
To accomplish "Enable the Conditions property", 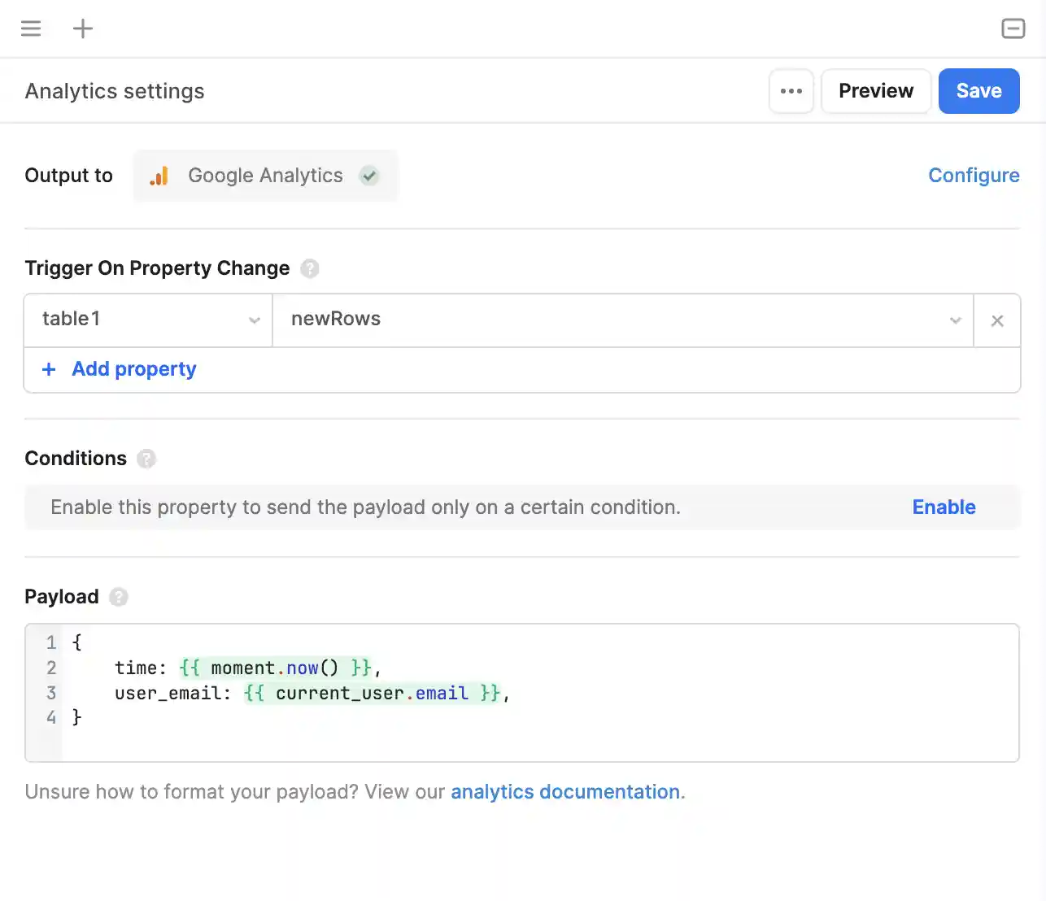I will click(944, 507).
